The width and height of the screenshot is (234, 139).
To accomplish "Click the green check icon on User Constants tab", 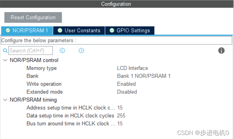I will pos(60,30).
